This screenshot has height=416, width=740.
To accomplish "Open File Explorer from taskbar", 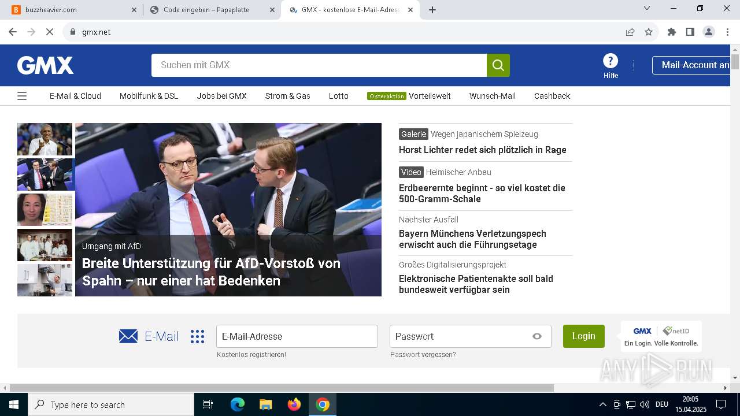I will click(266, 404).
